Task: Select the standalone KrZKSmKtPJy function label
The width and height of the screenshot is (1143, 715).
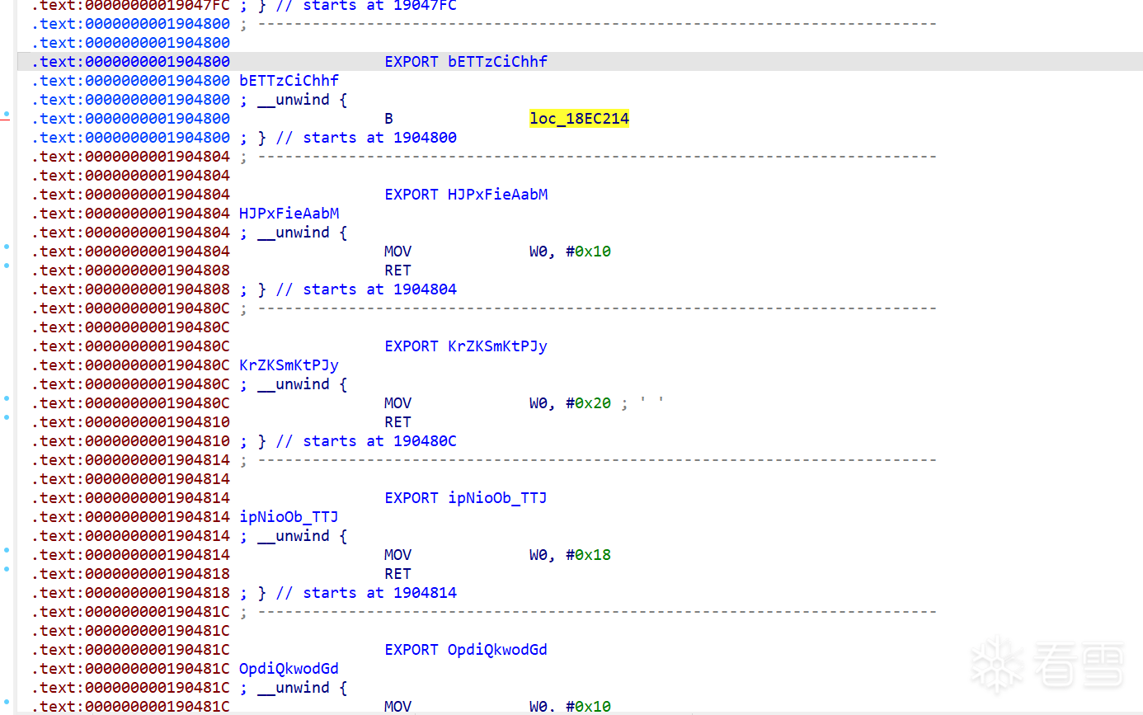Action: point(289,365)
